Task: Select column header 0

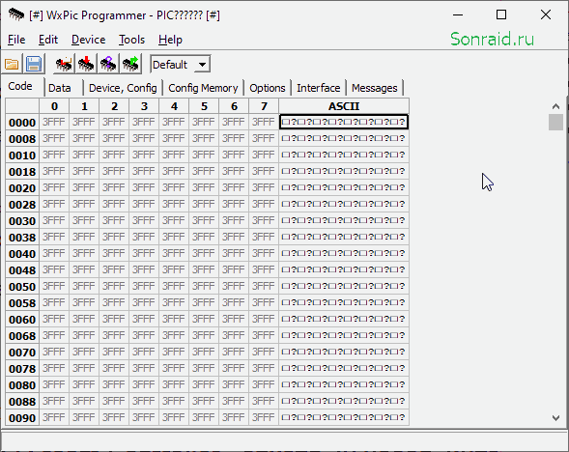Action: pos(54,106)
